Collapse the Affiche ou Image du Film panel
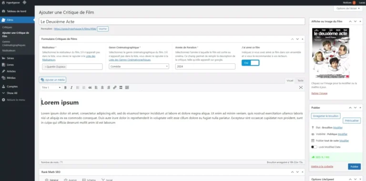This screenshot has height=181, width=366. point(360,21)
